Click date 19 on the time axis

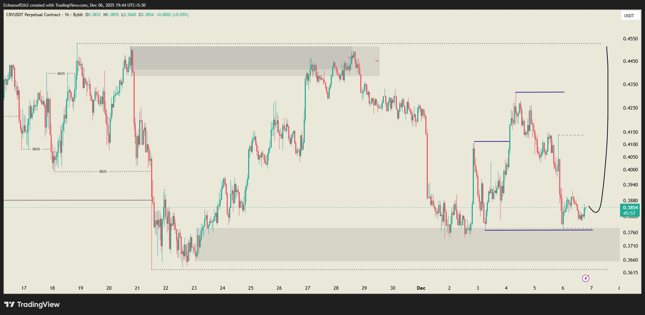80,288
